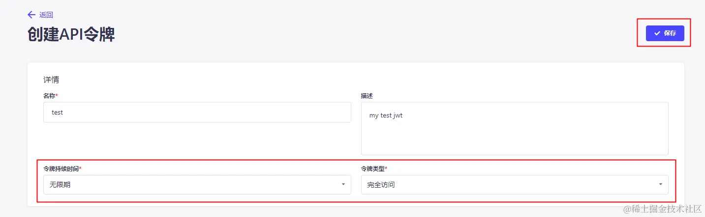Click the 详情 section heading
The width and height of the screenshot is (705, 217).
coord(51,79)
